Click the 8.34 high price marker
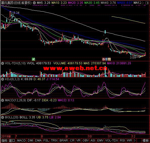Viewport: 150px width, 143px height. (x=16, y=13)
